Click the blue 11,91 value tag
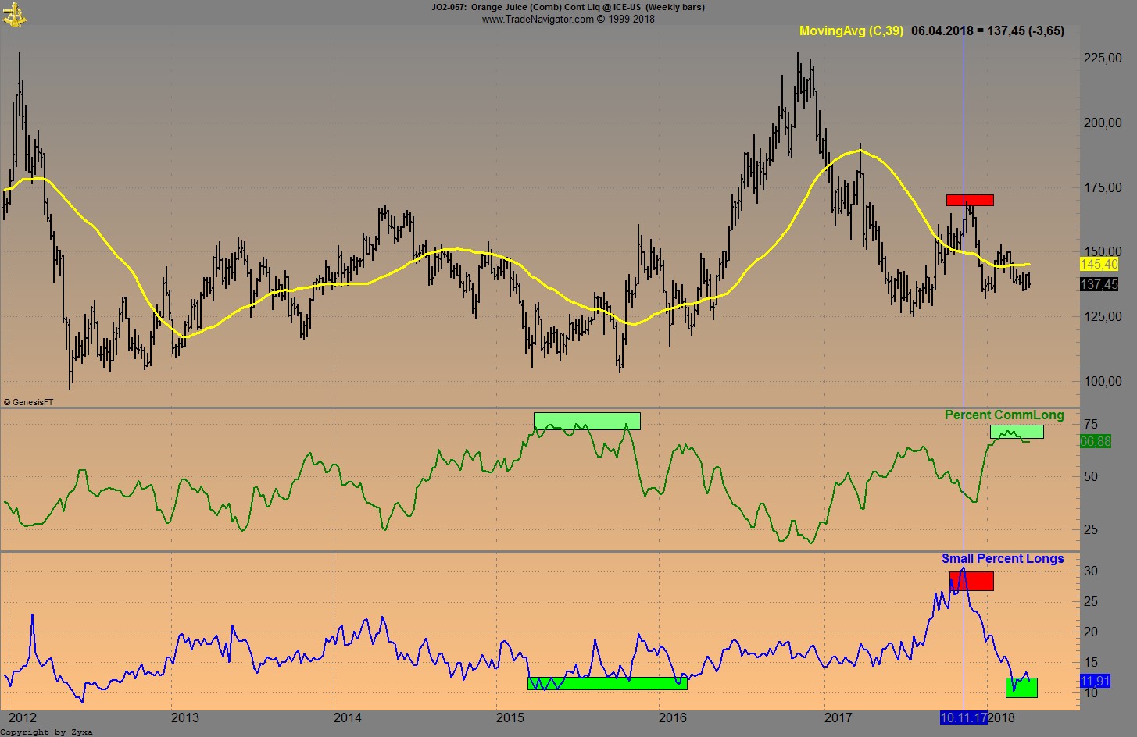The width and height of the screenshot is (1137, 737). click(x=1095, y=682)
